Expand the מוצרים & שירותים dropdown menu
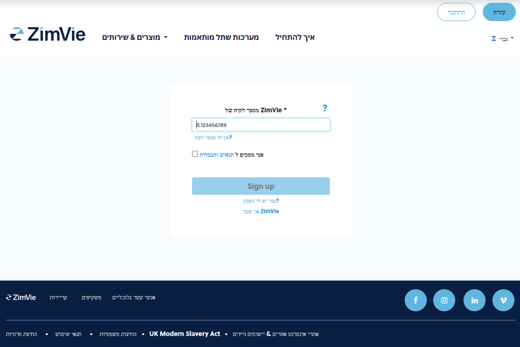520x347 pixels. (135, 37)
